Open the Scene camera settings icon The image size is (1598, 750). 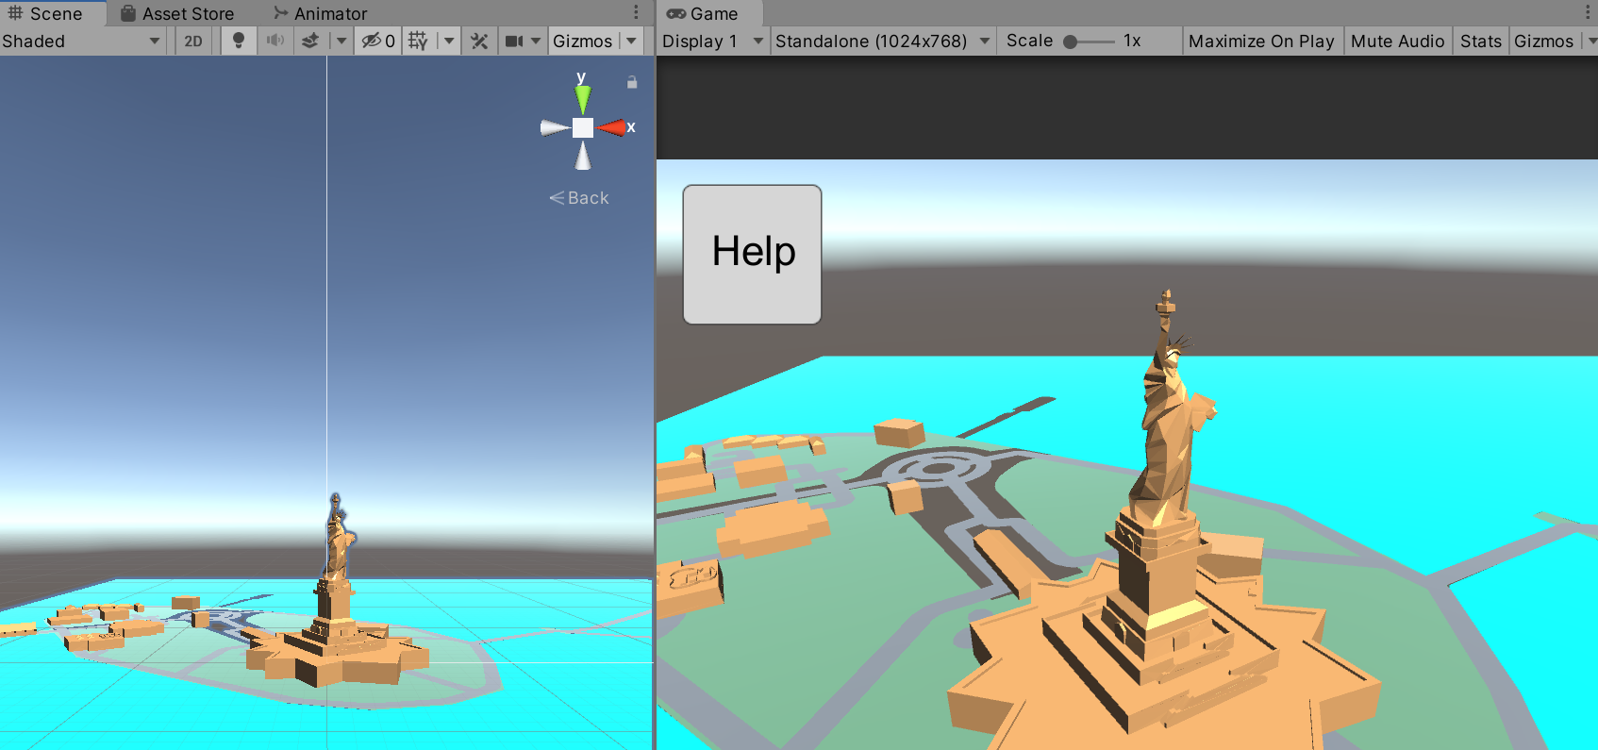[x=513, y=41]
